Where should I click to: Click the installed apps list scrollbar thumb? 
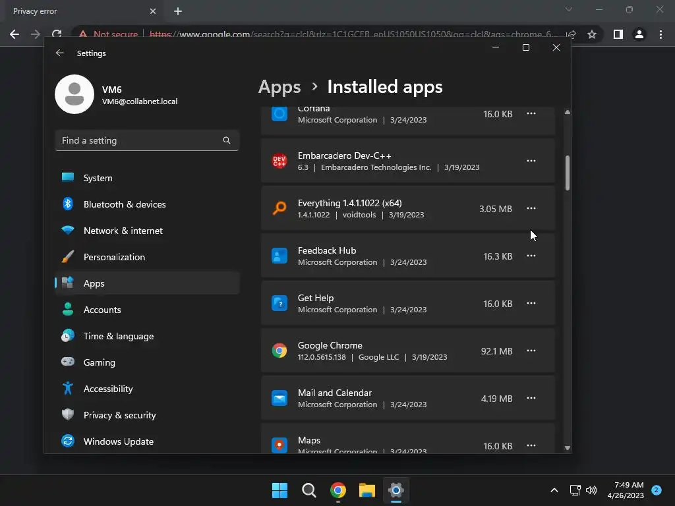point(568,173)
